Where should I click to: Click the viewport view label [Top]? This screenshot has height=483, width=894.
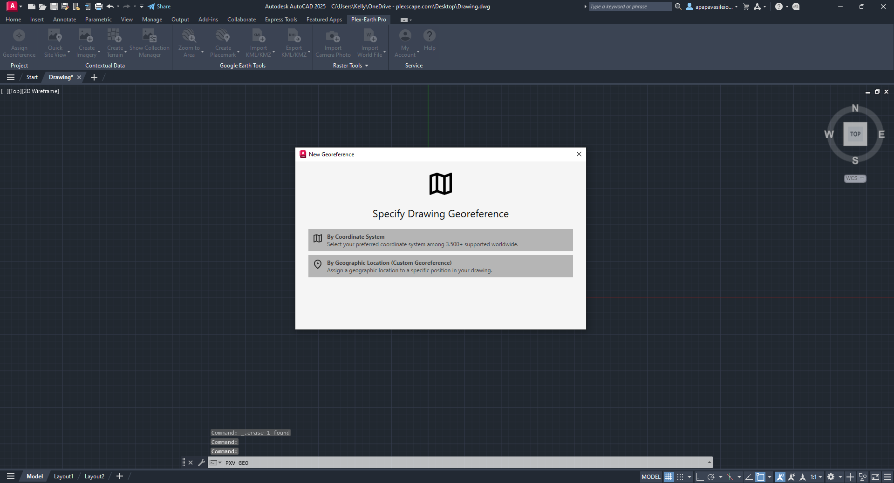pyautogui.click(x=15, y=91)
